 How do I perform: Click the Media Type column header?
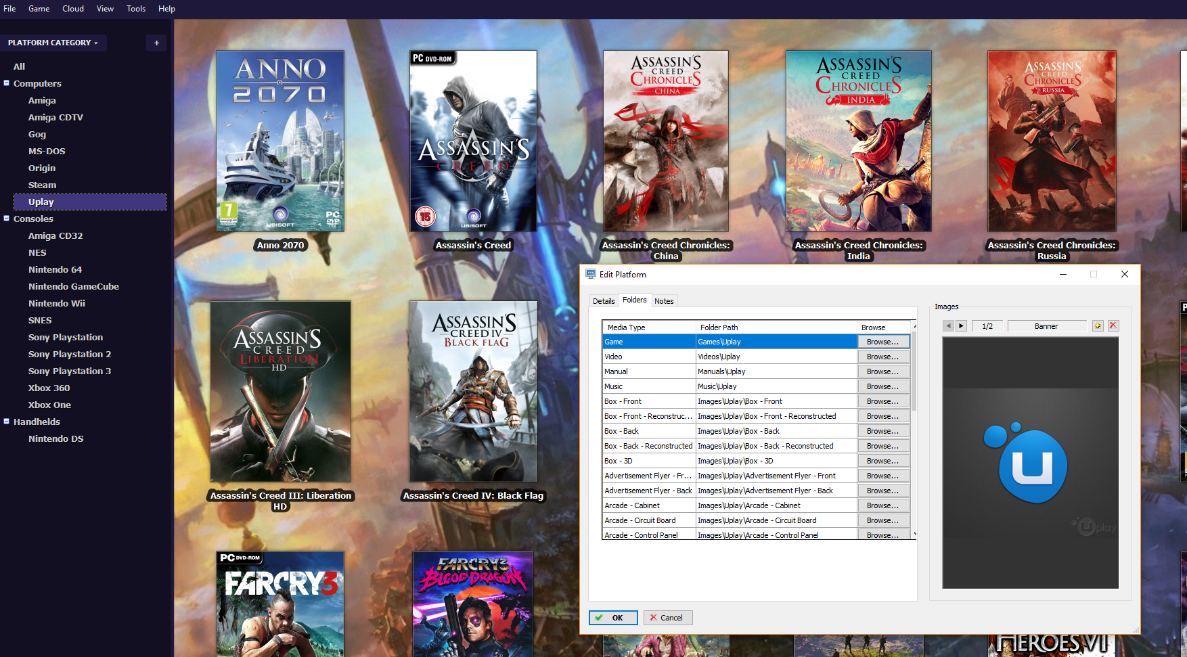(649, 327)
